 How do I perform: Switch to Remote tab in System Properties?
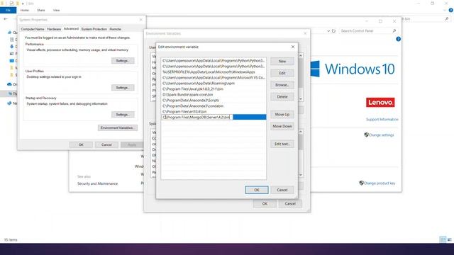point(115,29)
